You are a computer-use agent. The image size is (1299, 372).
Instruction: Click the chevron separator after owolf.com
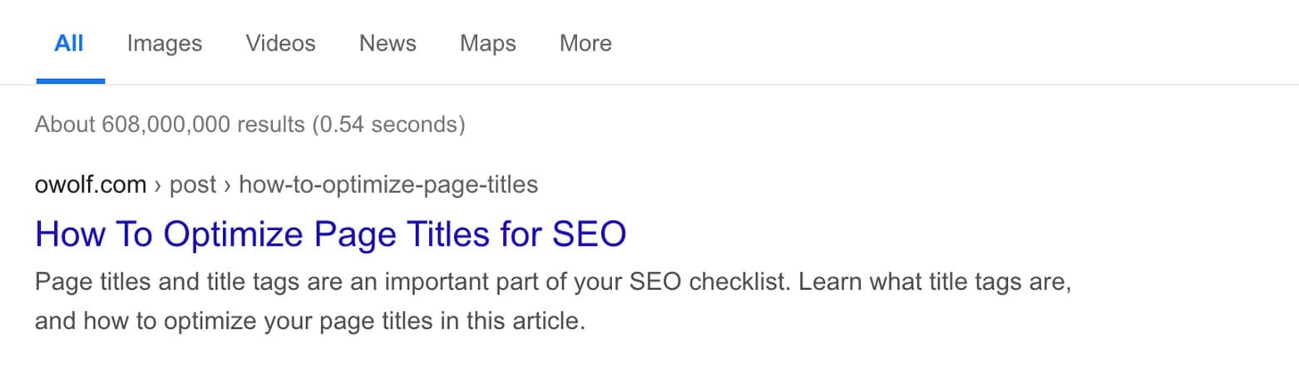(158, 185)
